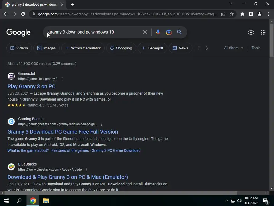This screenshot has height=206, width=274.
Task: Expand the All filters dropdown
Action: pyautogui.click(x=234, y=48)
